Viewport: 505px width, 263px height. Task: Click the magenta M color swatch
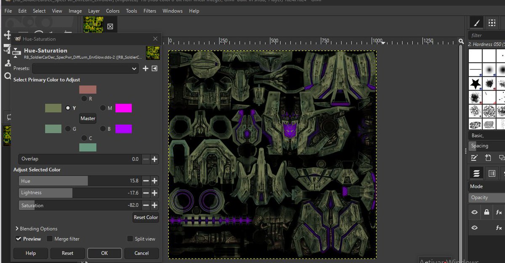tap(123, 108)
